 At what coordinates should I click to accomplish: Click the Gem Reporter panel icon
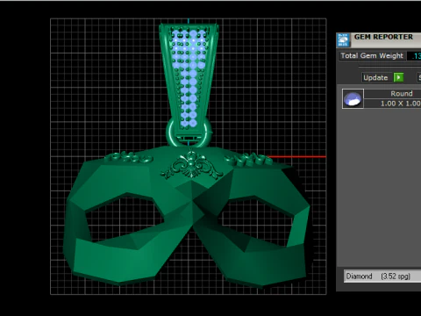343,39
